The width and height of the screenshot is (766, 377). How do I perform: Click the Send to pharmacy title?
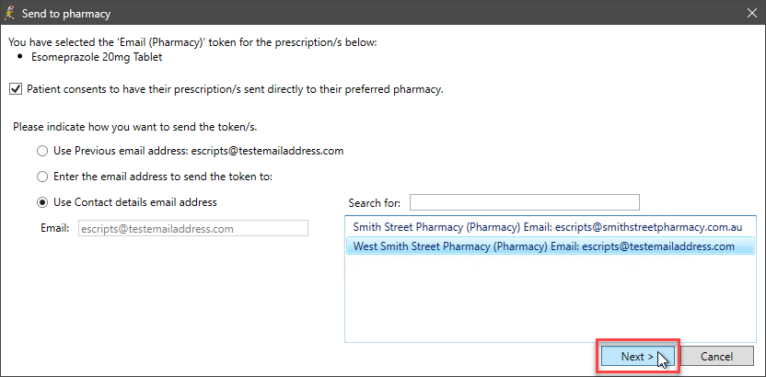(x=66, y=14)
